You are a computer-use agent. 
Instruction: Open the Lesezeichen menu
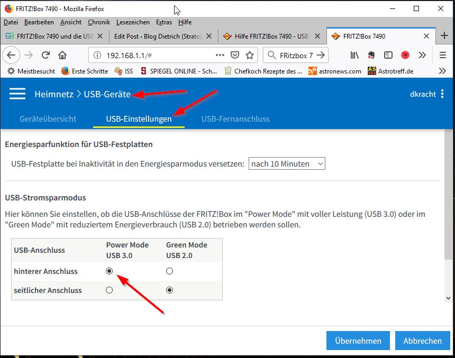pyautogui.click(x=133, y=22)
